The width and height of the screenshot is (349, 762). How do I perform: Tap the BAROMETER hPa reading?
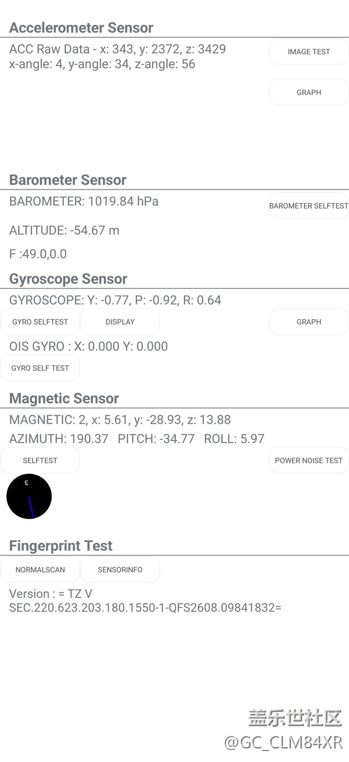click(x=84, y=201)
